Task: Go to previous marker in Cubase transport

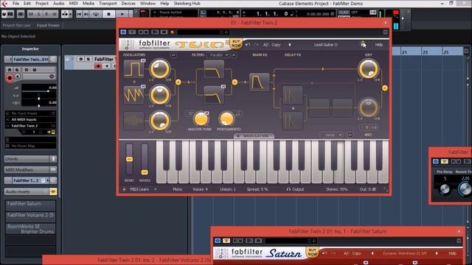Action: [79, 14]
